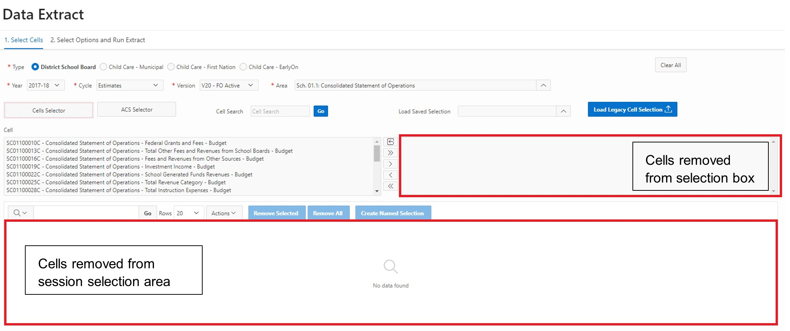Click the Cell Search input field
This screenshot has width=790, height=331.
pos(280,111)
